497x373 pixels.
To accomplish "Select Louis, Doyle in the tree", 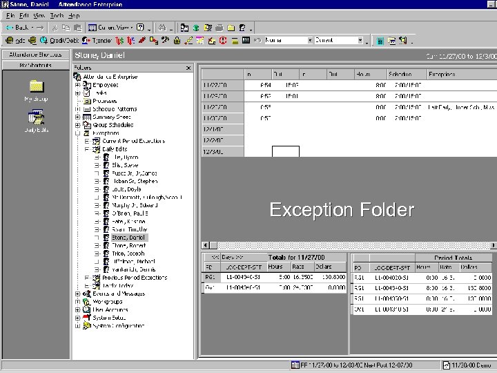I will (126, 189).
